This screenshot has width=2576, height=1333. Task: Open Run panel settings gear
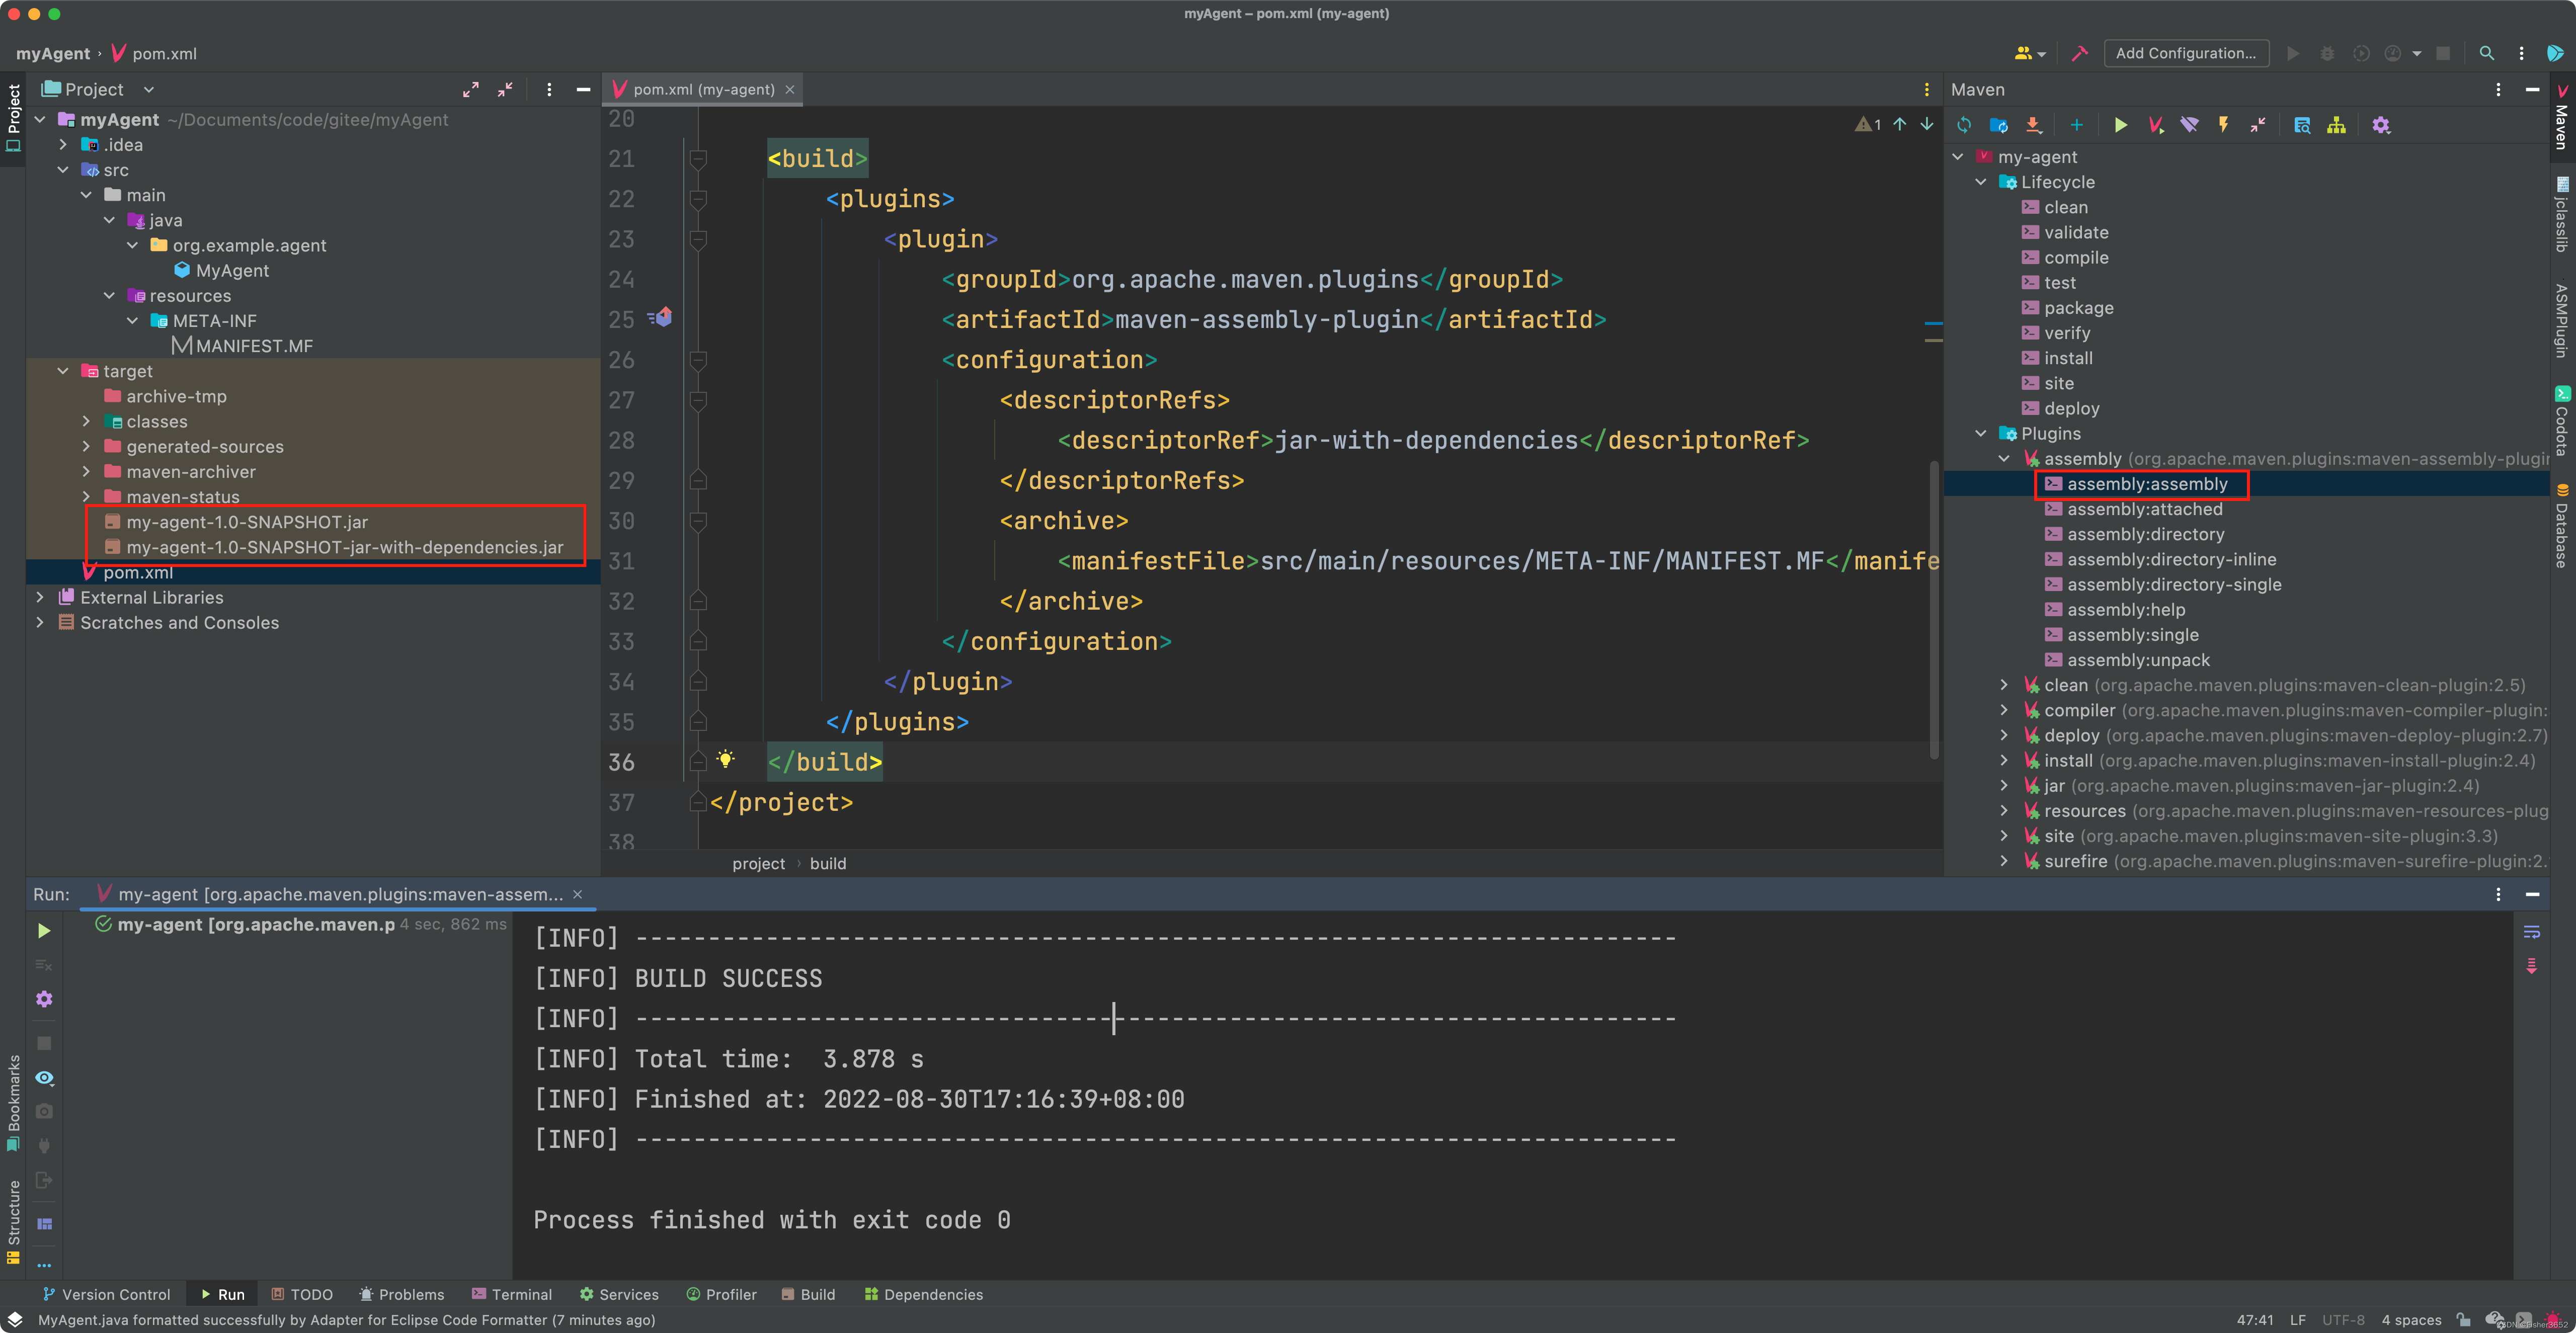tap(44, 999)
